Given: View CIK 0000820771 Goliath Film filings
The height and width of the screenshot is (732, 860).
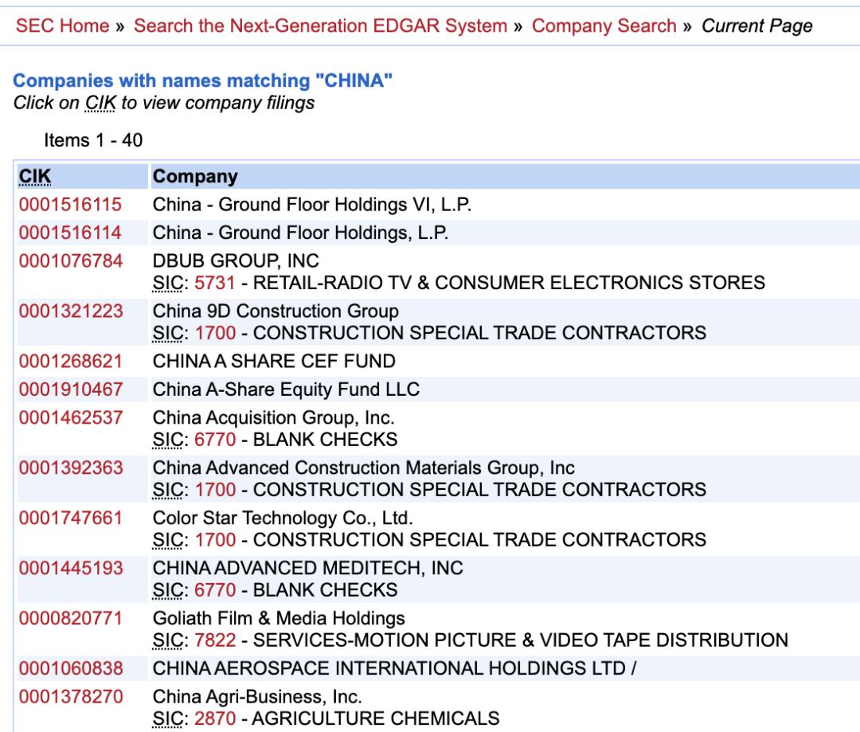Looking at the screenshot, I should coord(70,619).
